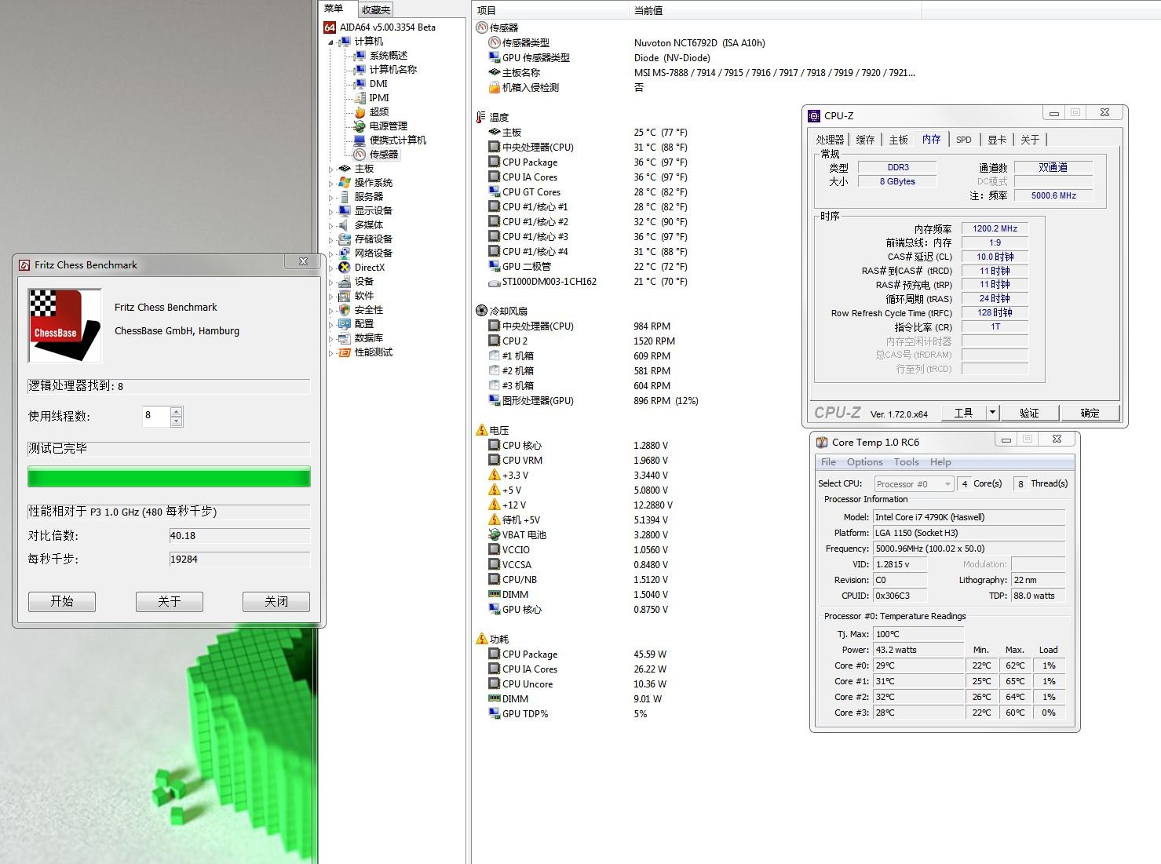Click the 数据库 icon in tree
This screenshot has width=1161, height=864.
(x=344, y=338)
